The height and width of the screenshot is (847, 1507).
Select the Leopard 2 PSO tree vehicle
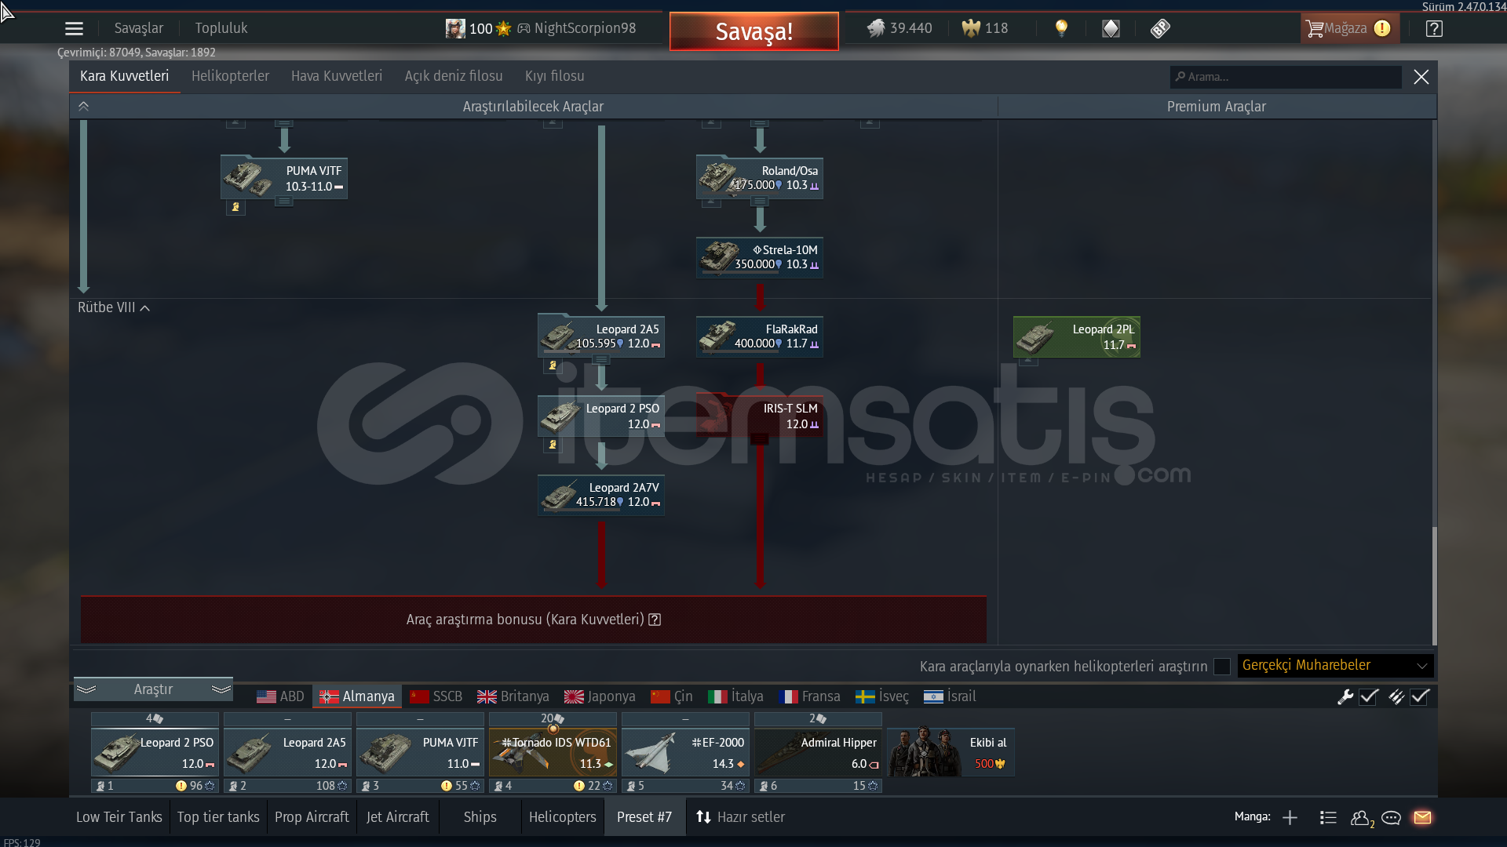(600, 416)
